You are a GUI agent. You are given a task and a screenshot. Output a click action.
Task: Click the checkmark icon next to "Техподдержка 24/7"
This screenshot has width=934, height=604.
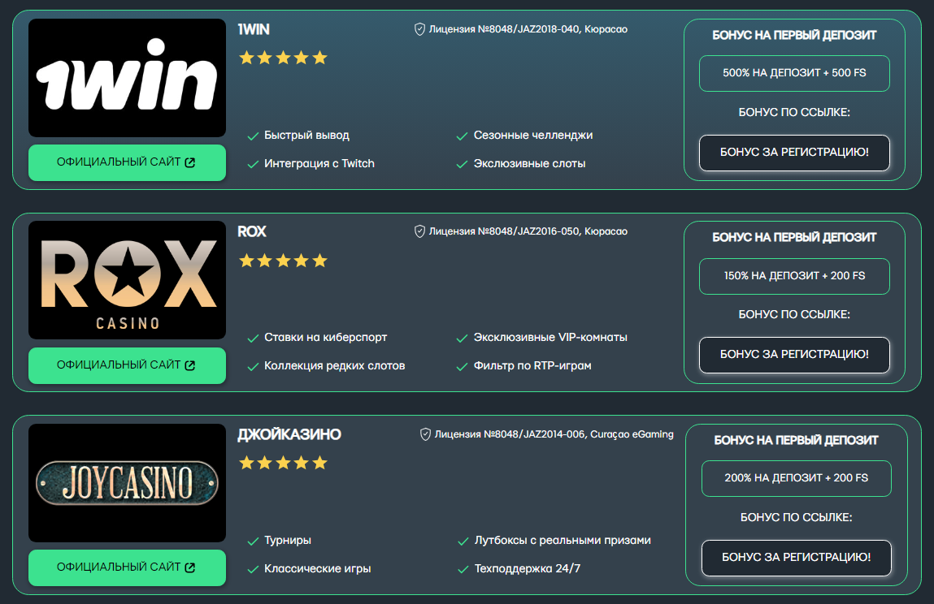(463, 569)
